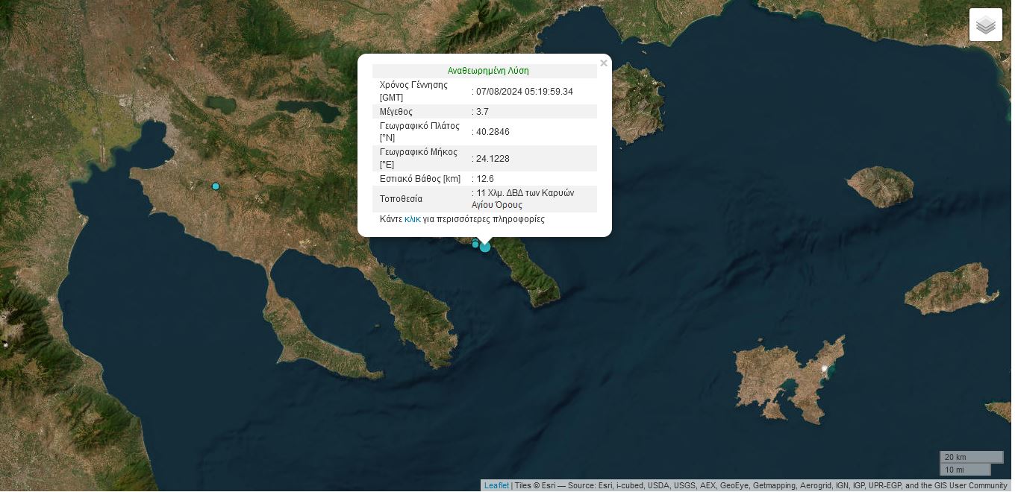The width and height of the screenshot is (1015, 492).
Task: Click the location text '11 Χλμ. ΔΒΔ των Καρυών'
Action: (525, 193)
